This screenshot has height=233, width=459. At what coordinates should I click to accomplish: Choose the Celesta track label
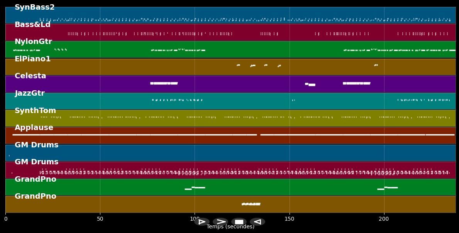(30, 76)
